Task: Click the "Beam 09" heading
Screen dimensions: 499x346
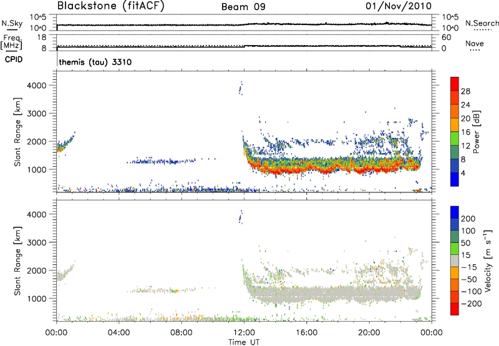Action: (x=243, y=7)
